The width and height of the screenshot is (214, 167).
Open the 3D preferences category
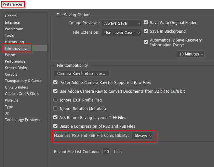(x=7, y=113)
